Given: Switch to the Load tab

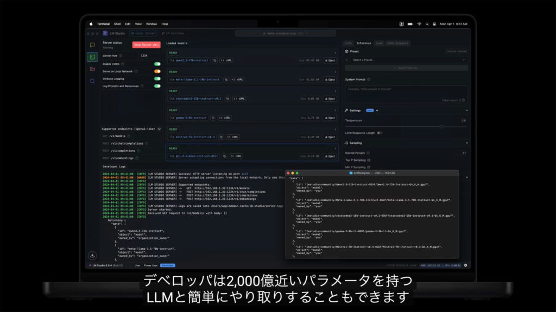Looking at the screenshot, I should tap(379, 43).
